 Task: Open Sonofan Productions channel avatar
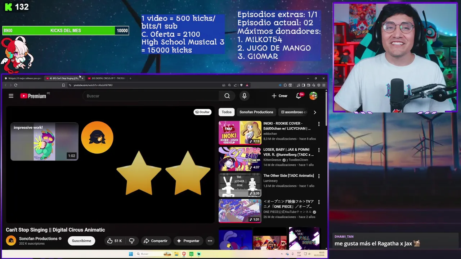click(11, 241)
